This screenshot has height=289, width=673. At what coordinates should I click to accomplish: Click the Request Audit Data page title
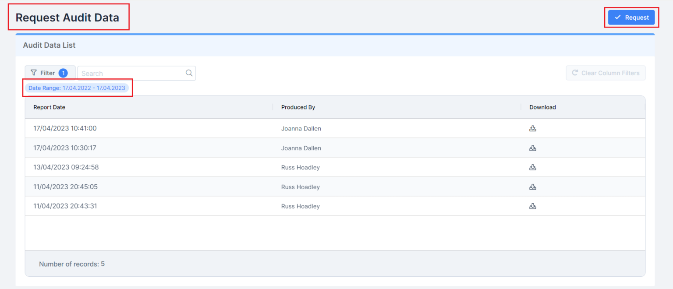67,17
